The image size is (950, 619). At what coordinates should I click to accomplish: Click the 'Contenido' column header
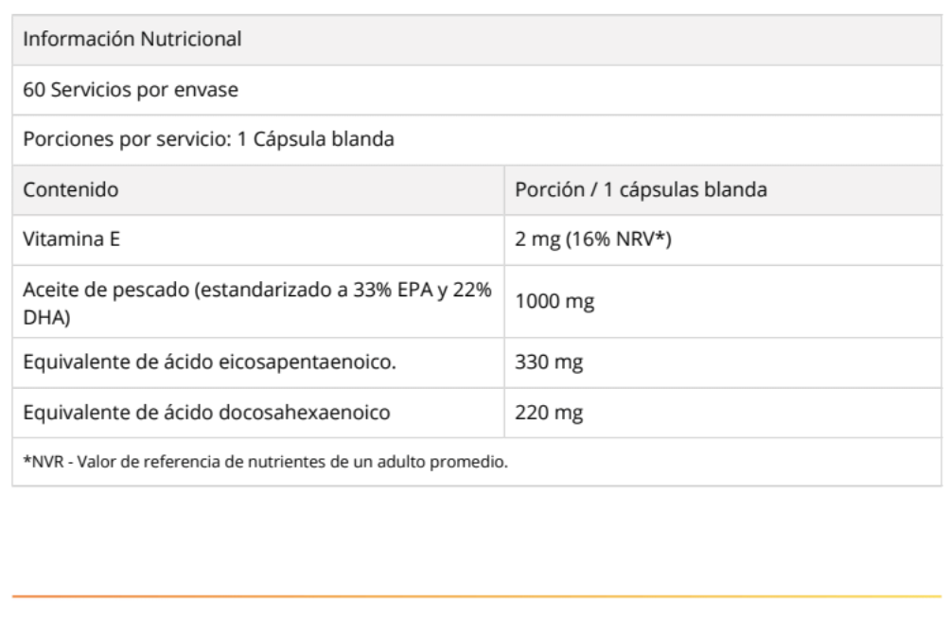pos(71,189)
